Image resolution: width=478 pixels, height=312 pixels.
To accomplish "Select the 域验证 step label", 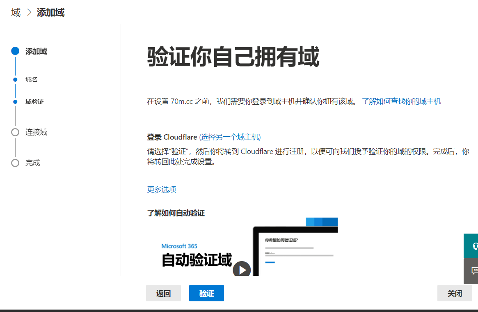I will click(x=34, y=102).
